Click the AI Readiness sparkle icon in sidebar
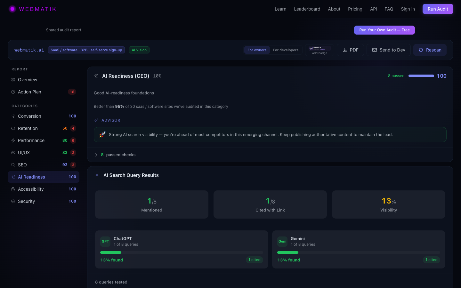This screenshot has height=288, width=461. [13, 177]
